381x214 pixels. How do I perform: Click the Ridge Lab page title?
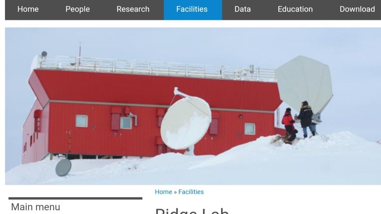click(x=192, y=210)
